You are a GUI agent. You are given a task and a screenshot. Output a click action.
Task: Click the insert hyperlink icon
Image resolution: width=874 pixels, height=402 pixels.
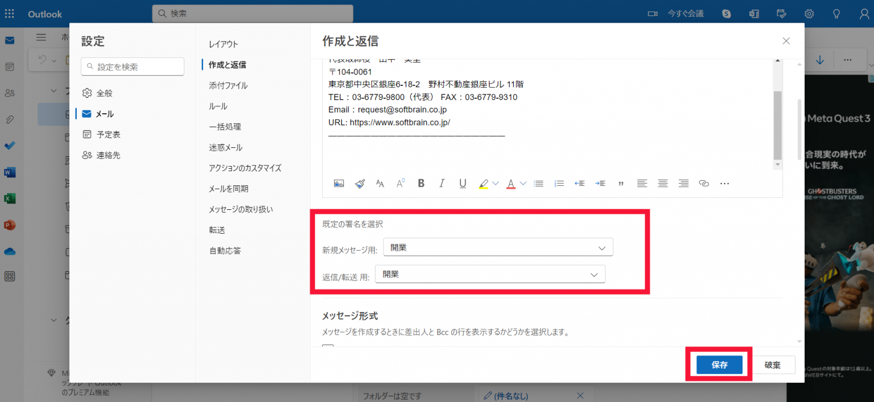coord(704,183)
